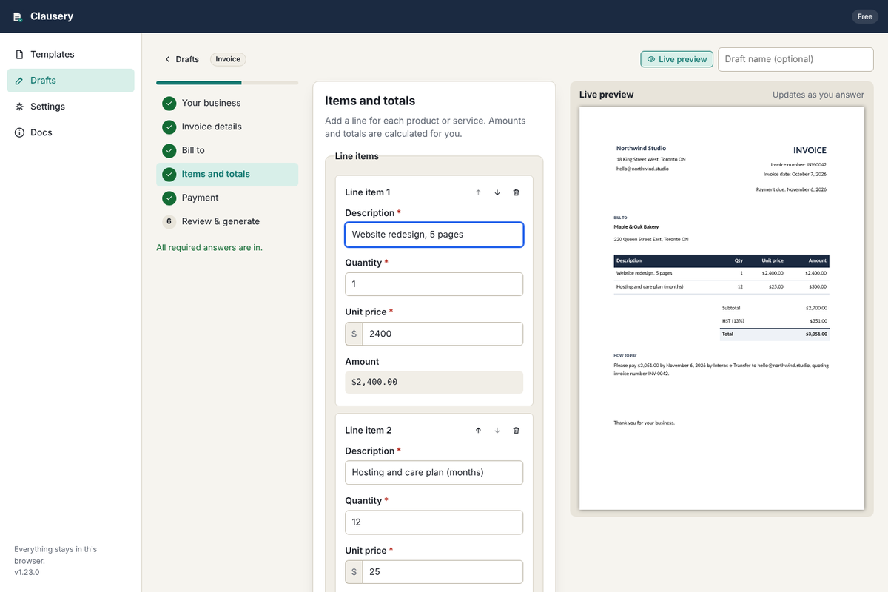Click the eye icon in Live preview button

[651, 59]
